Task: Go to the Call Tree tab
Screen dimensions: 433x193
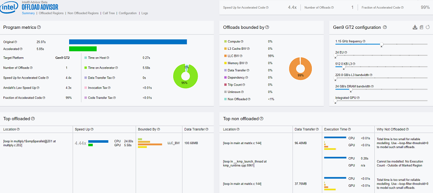Action: coord(108,13)
